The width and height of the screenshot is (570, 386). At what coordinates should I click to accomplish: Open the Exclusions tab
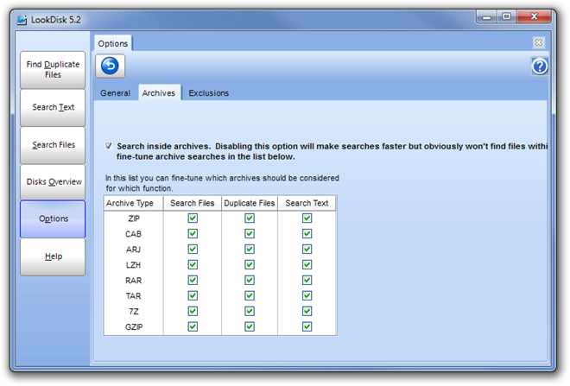click(x=209, y=93)
